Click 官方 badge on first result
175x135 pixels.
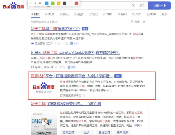click(x=85, y=29)
